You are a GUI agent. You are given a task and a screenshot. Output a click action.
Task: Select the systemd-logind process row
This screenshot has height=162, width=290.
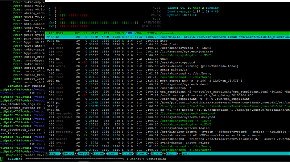(x=167, y=128)
